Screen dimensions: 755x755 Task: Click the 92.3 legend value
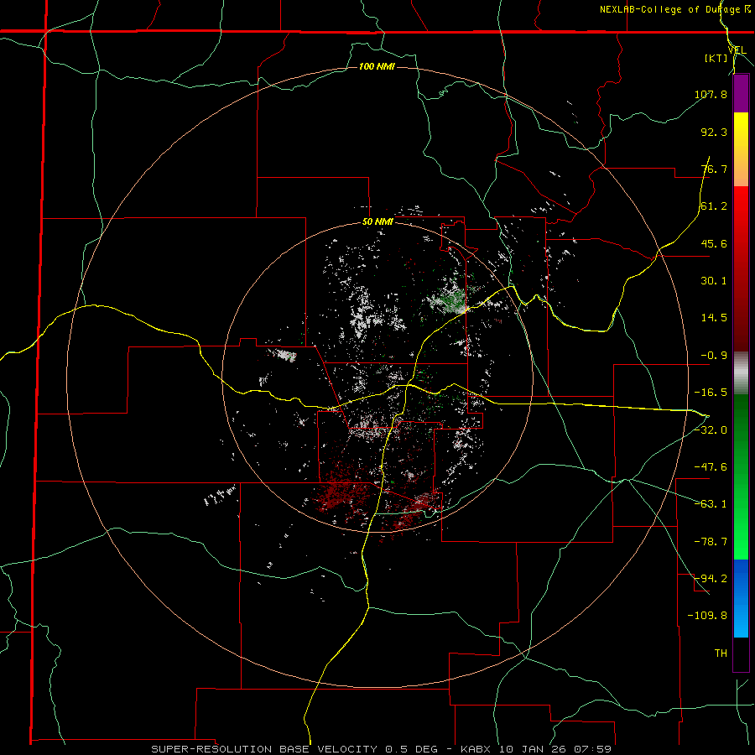[714, 132]
